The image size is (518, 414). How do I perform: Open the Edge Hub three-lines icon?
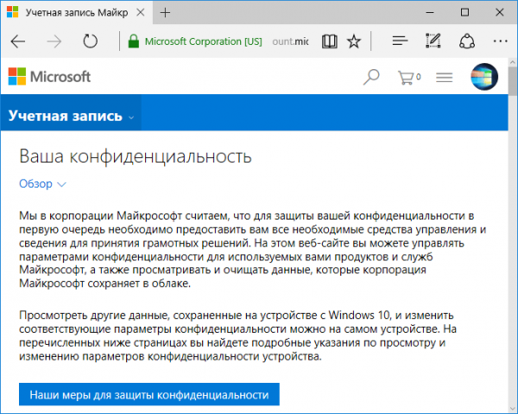pos(399,41)
